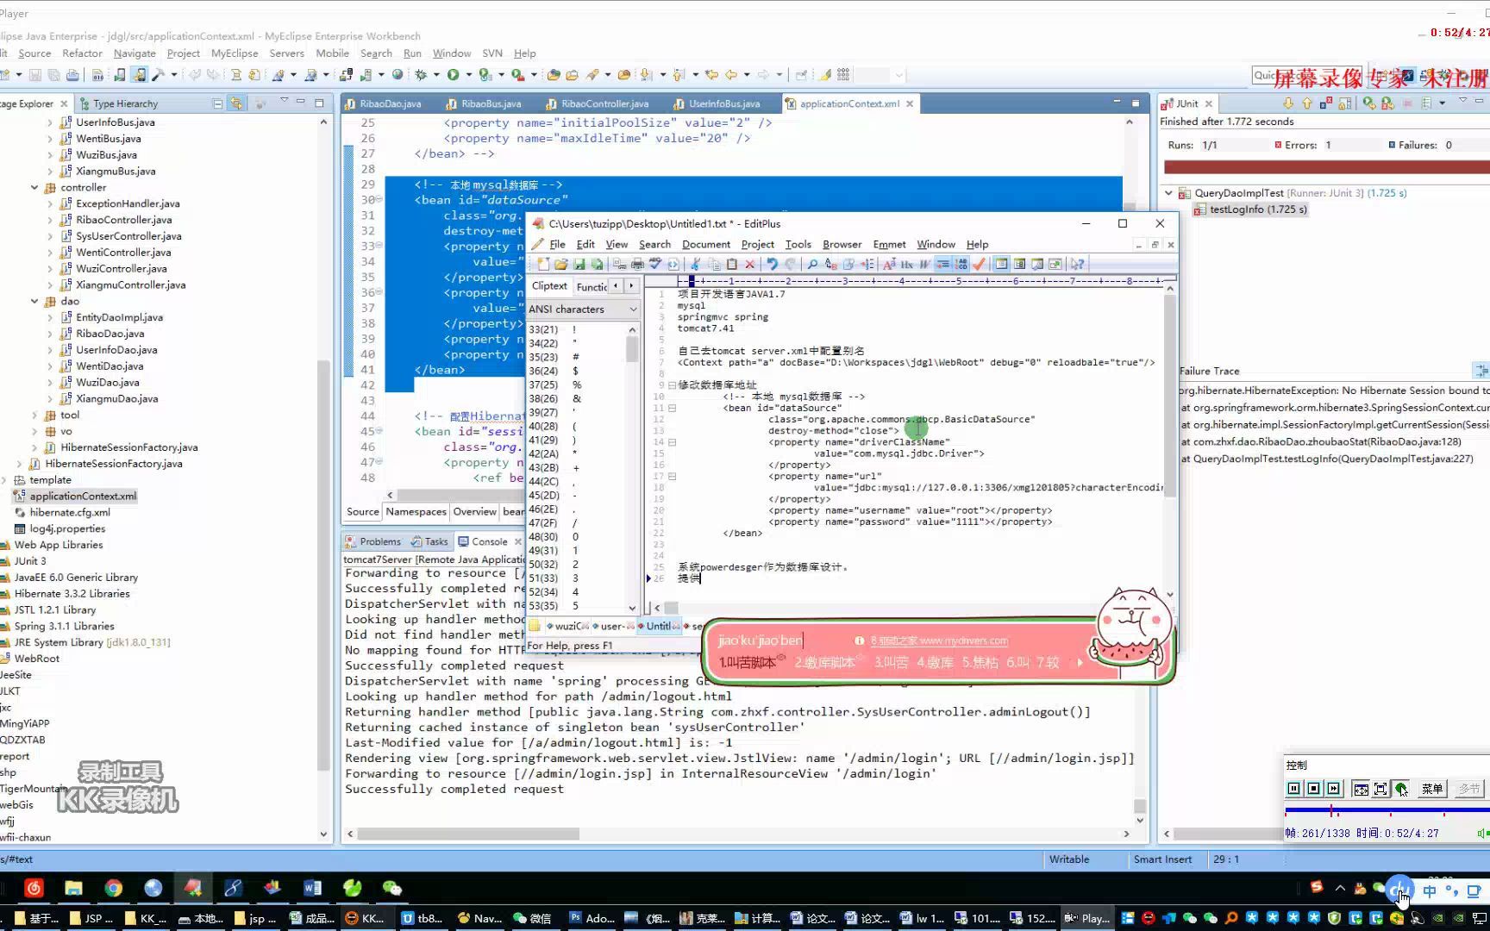Collapse the dao package
The image size is (1490, 931).
34,301
